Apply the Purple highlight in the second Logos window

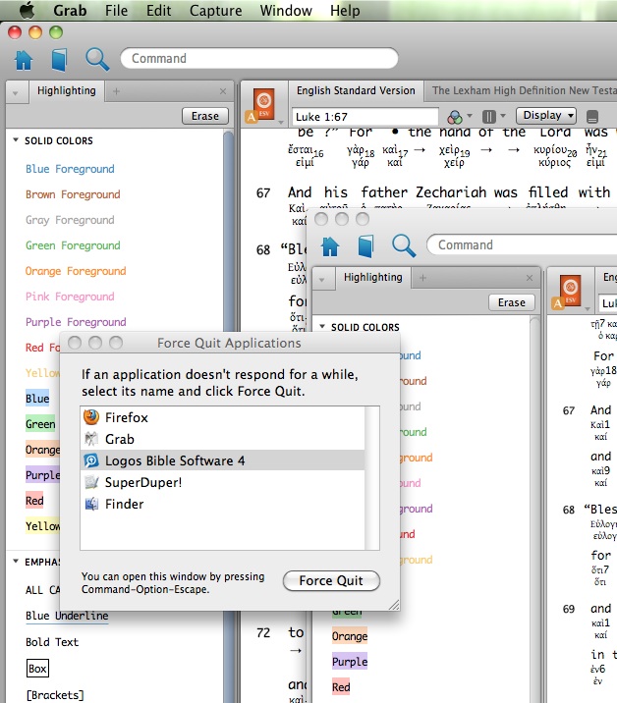(x=350, y=662)
